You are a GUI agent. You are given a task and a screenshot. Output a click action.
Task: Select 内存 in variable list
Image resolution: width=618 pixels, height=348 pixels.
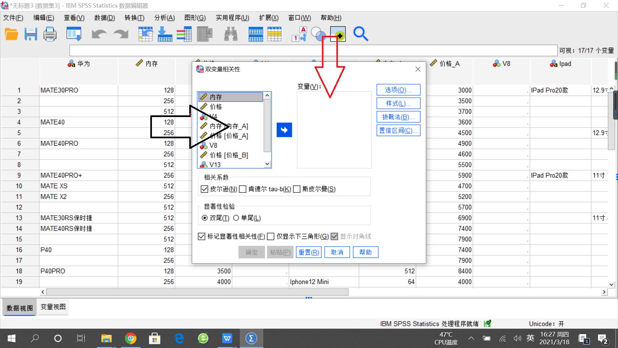tap(231, 97)
